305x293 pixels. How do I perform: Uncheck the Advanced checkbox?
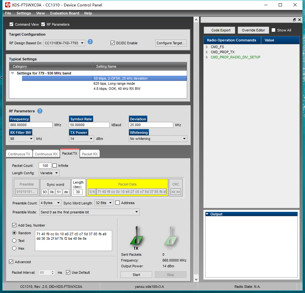11,262
